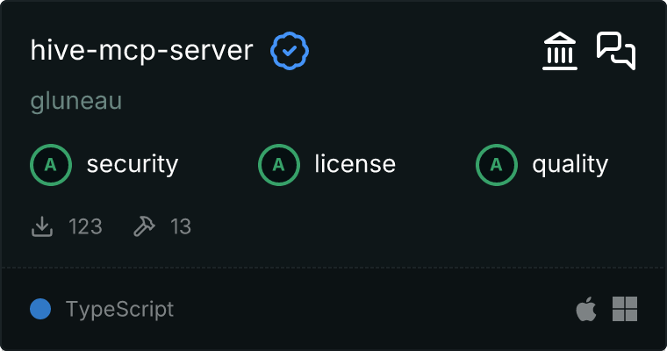
Task: Click the Apple macOS platform icon
Action: pyautogui.click(x=585, y=309)
